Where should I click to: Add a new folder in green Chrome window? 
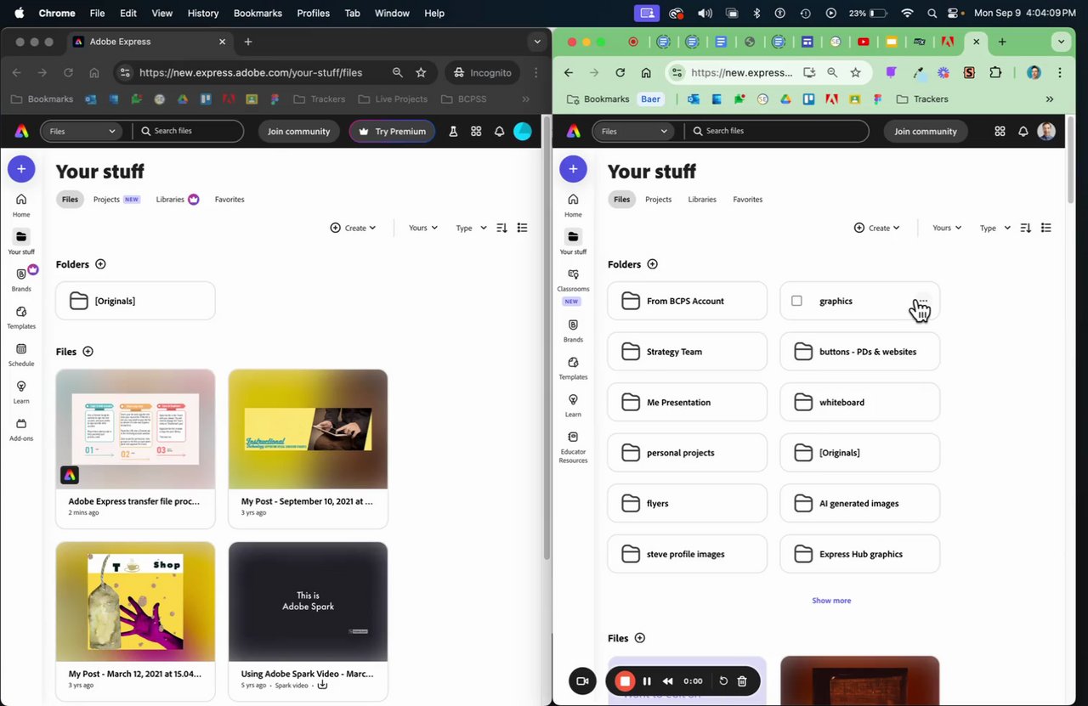tap(652, 264)
